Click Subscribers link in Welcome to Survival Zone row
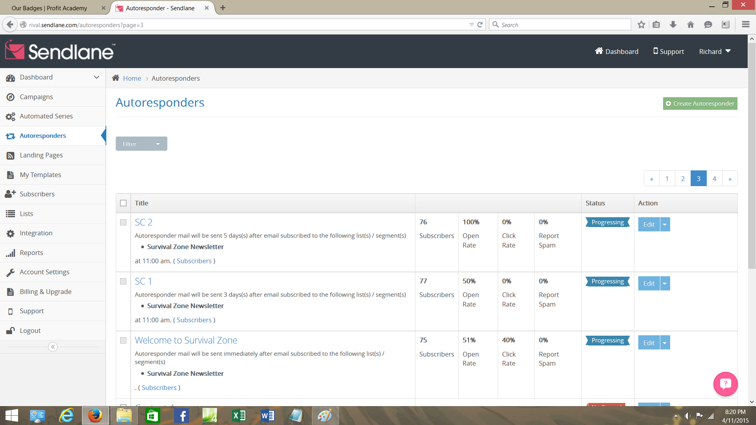The image size is (756, 425). point(159,388)
